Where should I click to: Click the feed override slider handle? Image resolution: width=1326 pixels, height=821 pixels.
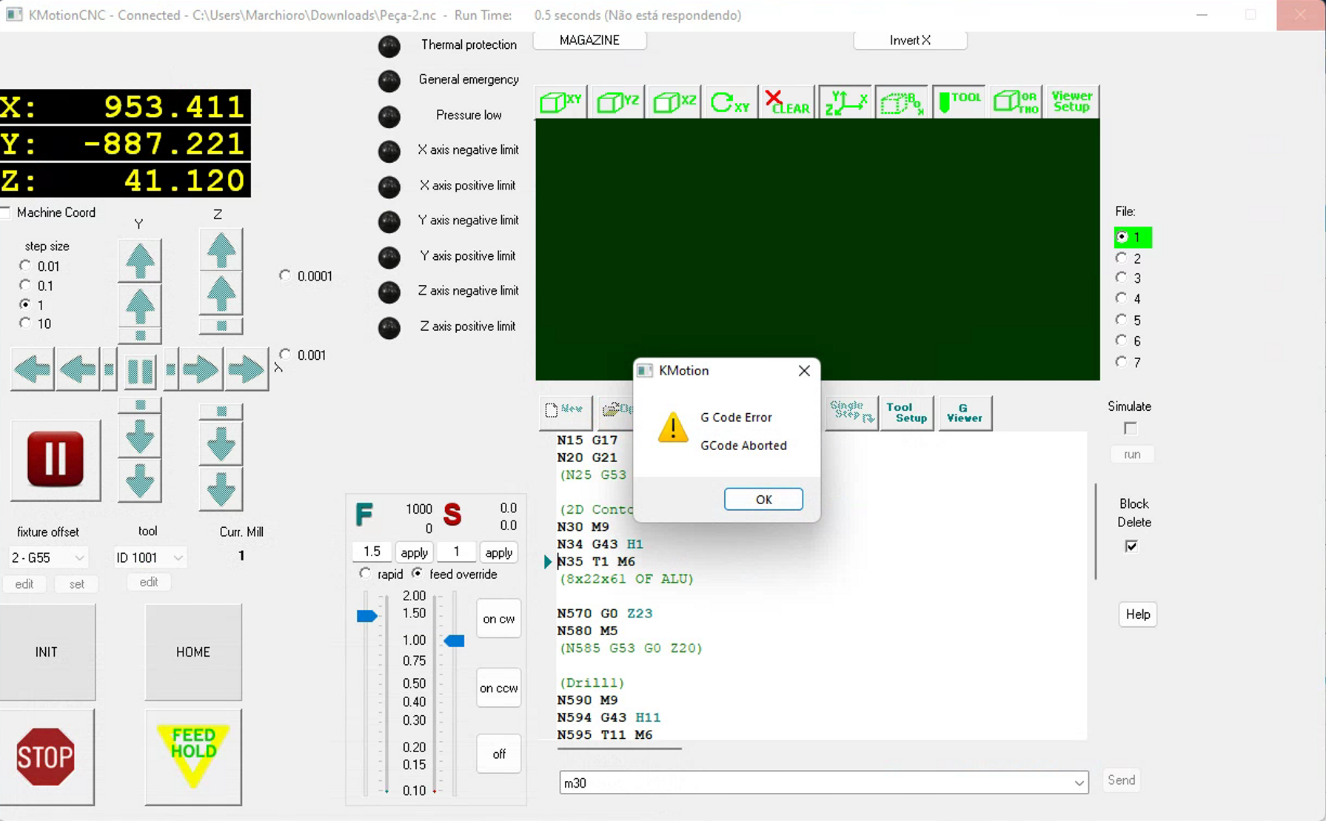[x=366, y=616]
